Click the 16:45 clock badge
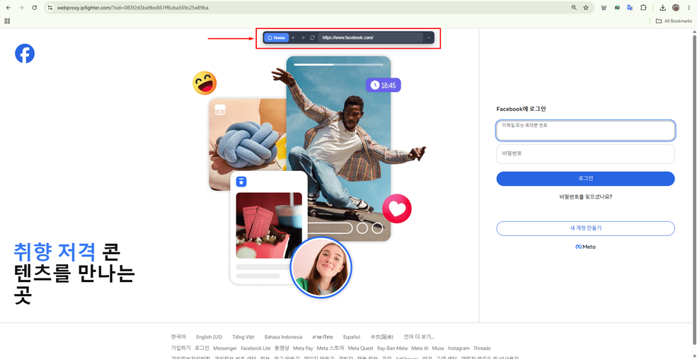The width and height of the screenshot is (697, 359). (383, 86)
